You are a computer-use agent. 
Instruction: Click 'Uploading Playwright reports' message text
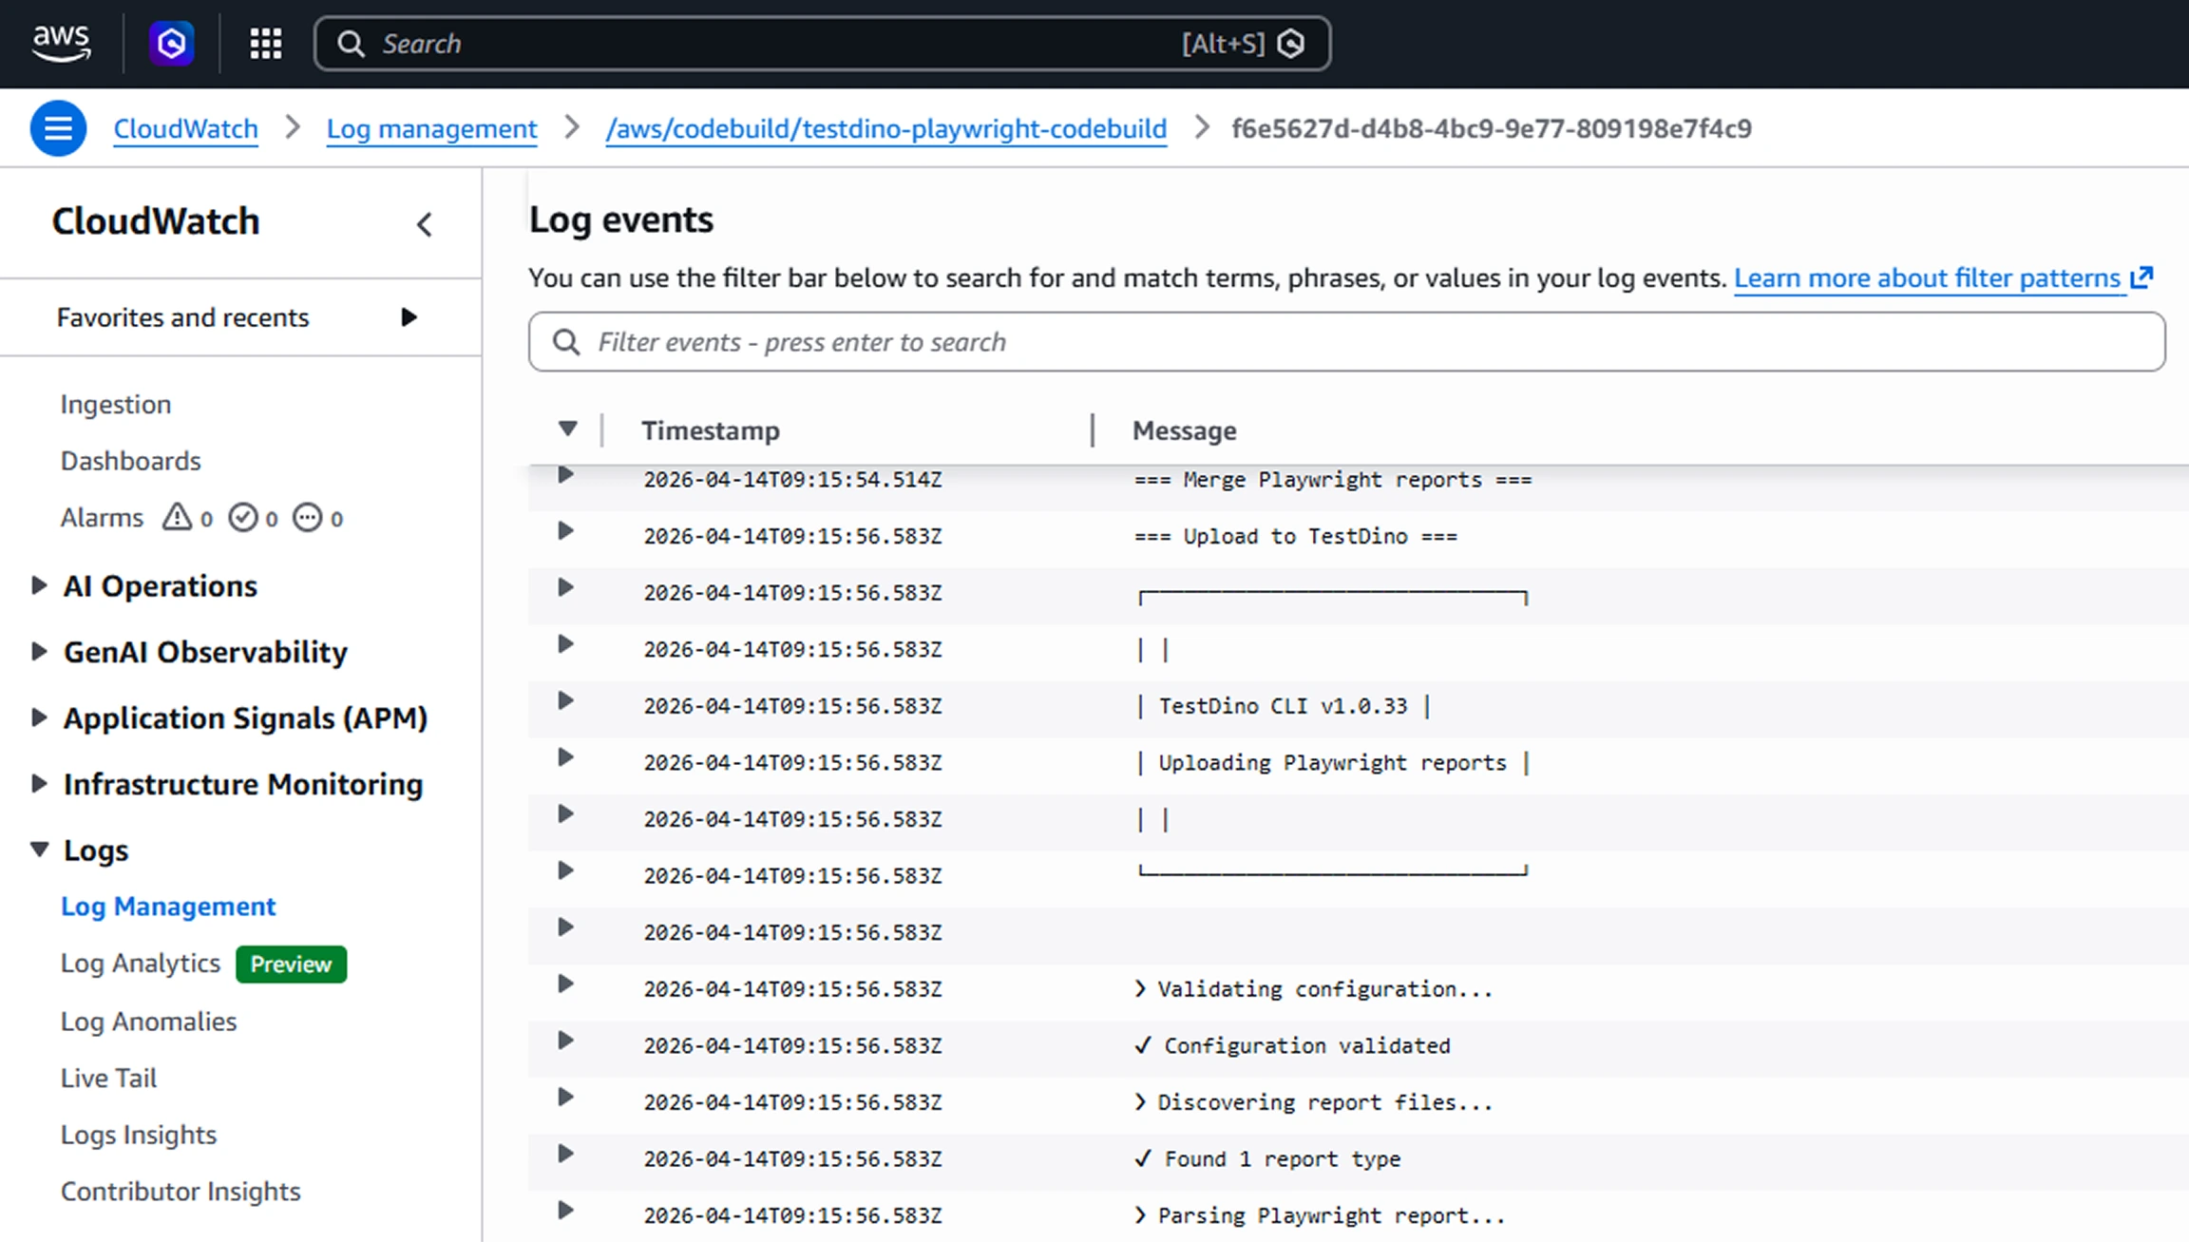[1332, 762]
